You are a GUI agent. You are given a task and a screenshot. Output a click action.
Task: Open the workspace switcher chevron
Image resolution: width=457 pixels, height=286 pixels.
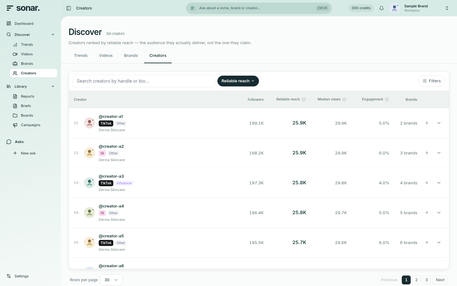pos(447,8)
